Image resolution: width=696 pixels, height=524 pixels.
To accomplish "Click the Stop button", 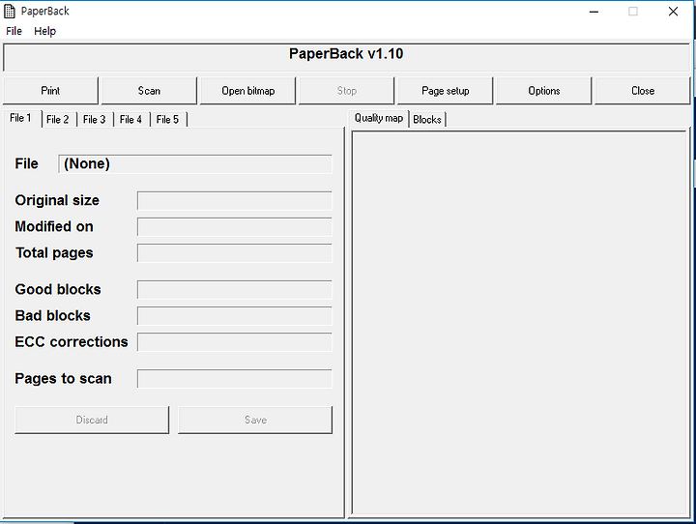I will pyautogui.click(x=347, y=91).
